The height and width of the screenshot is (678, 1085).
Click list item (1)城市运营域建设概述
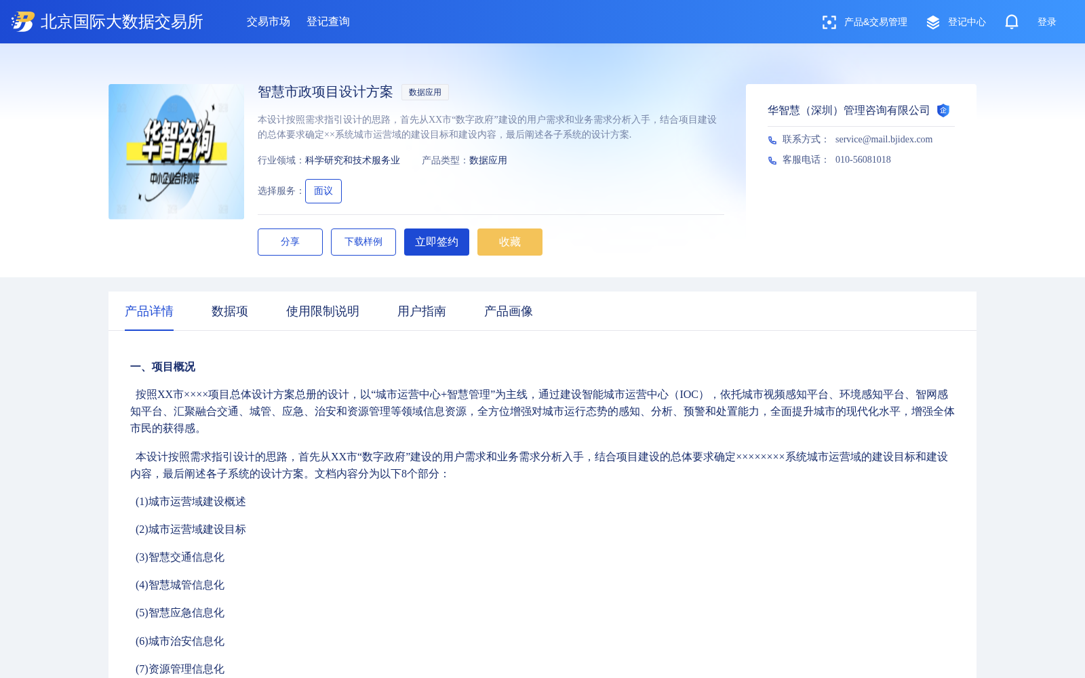[191, 502]
